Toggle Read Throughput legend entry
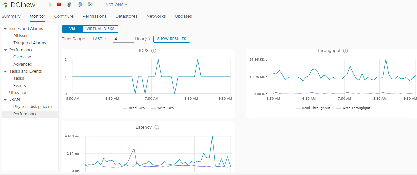417x175 pixels. (x=313, y=108)
